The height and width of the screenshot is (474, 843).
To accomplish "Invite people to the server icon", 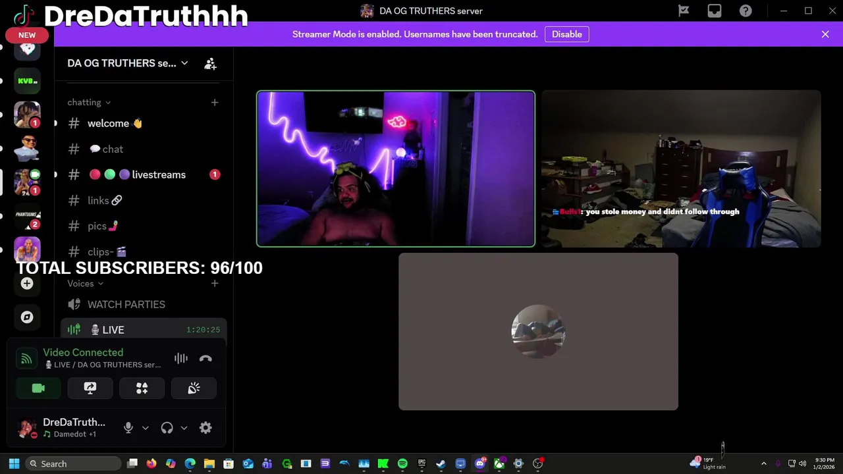I will (210, 64).
